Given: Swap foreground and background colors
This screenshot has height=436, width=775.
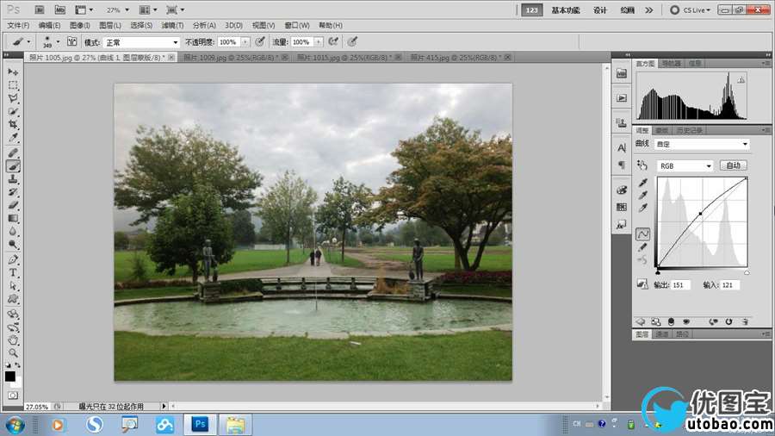Looking at the screenshot, I should pyautogui.click(x=18, y=365).
